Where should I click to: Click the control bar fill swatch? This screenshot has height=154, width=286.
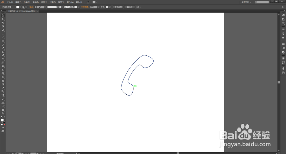(18, 7)
